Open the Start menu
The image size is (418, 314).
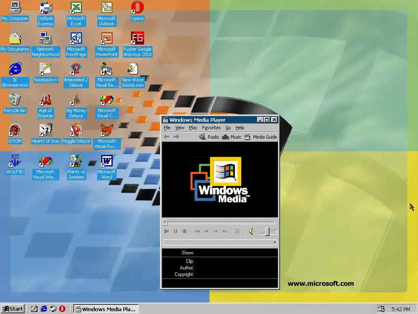(13, 309)
